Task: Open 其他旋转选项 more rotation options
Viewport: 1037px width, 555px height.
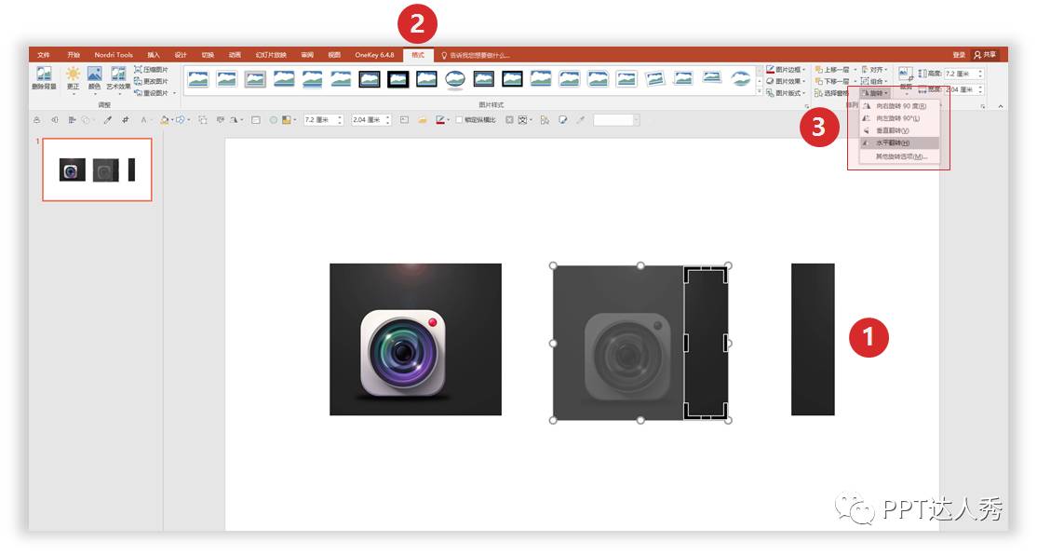Action: tap(899, 156)
